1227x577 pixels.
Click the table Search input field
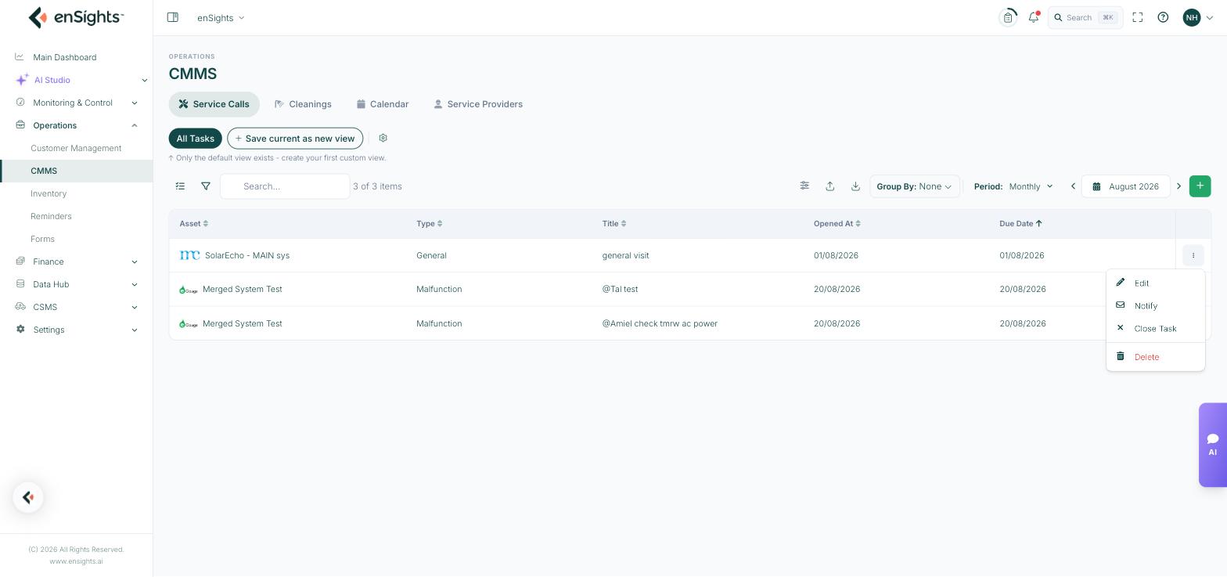285,186
